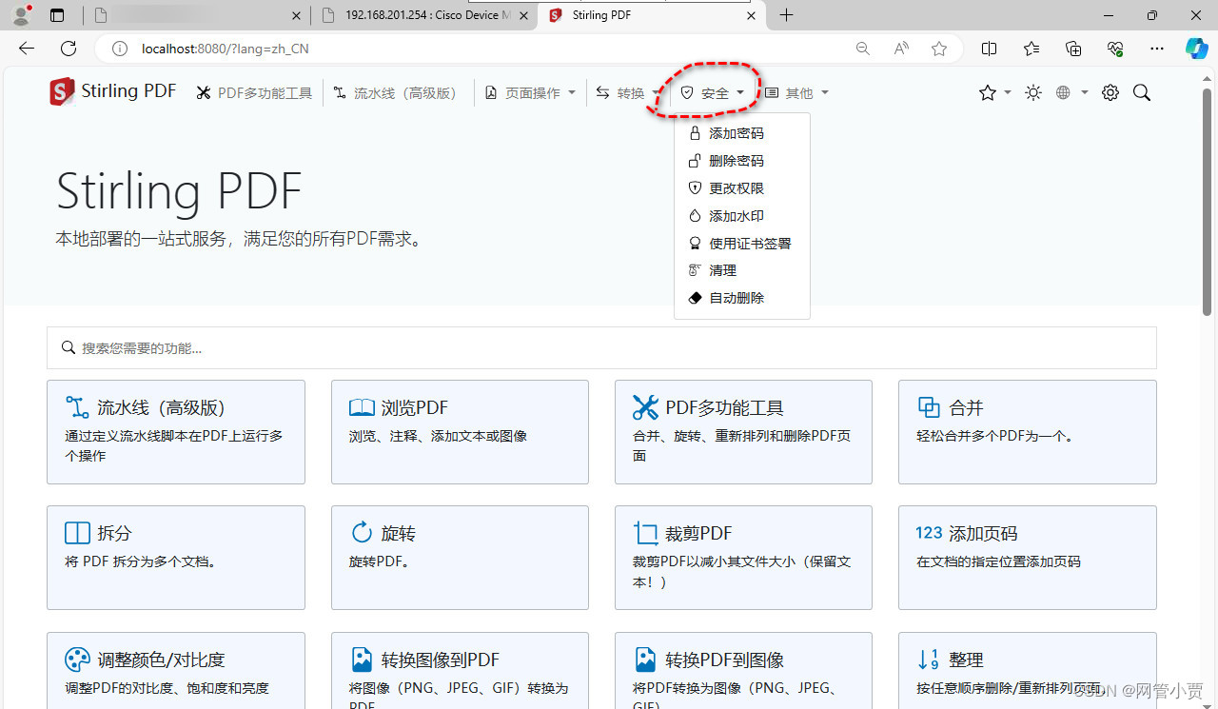The height and width of the screenshot is (709, 1218).
Task: Close the Stirling PDF tab
Action: point(751,15)
